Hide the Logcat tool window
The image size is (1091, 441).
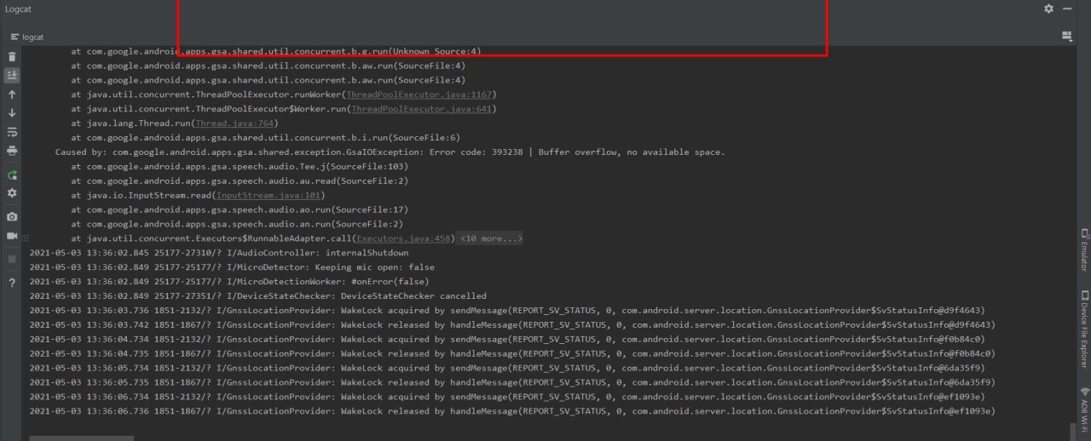[1068, 9]
